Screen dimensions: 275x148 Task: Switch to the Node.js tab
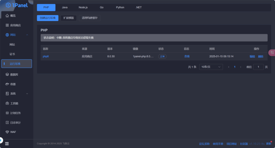click(83, 8)
